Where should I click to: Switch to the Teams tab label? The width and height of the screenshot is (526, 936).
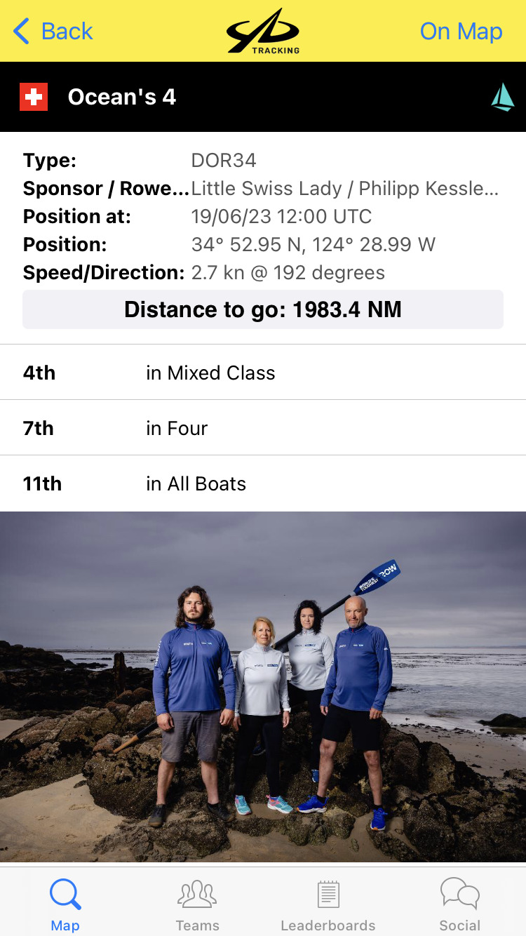(x=197, y=925)
